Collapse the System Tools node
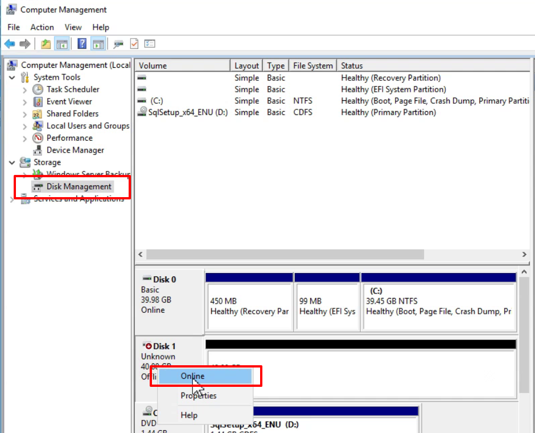 [x=12, y=77]
